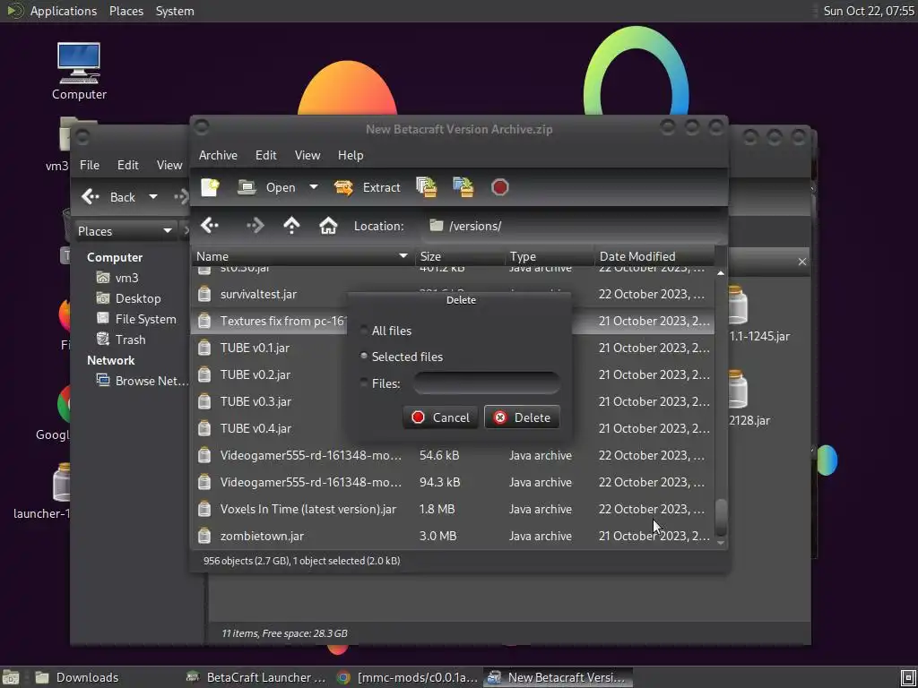Select survivaltest.jar in the list

click(258, 294)
